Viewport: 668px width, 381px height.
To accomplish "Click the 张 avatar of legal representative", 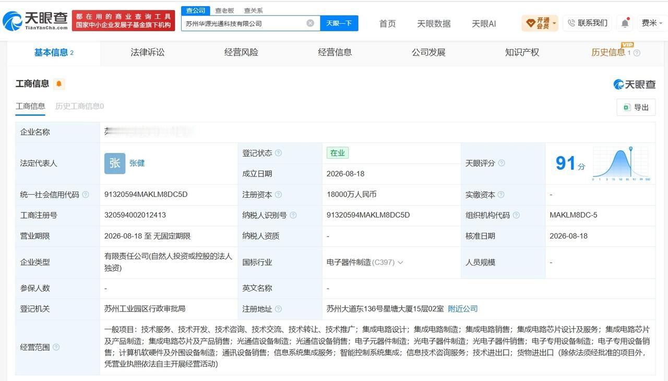I will [x=115, y=163].
